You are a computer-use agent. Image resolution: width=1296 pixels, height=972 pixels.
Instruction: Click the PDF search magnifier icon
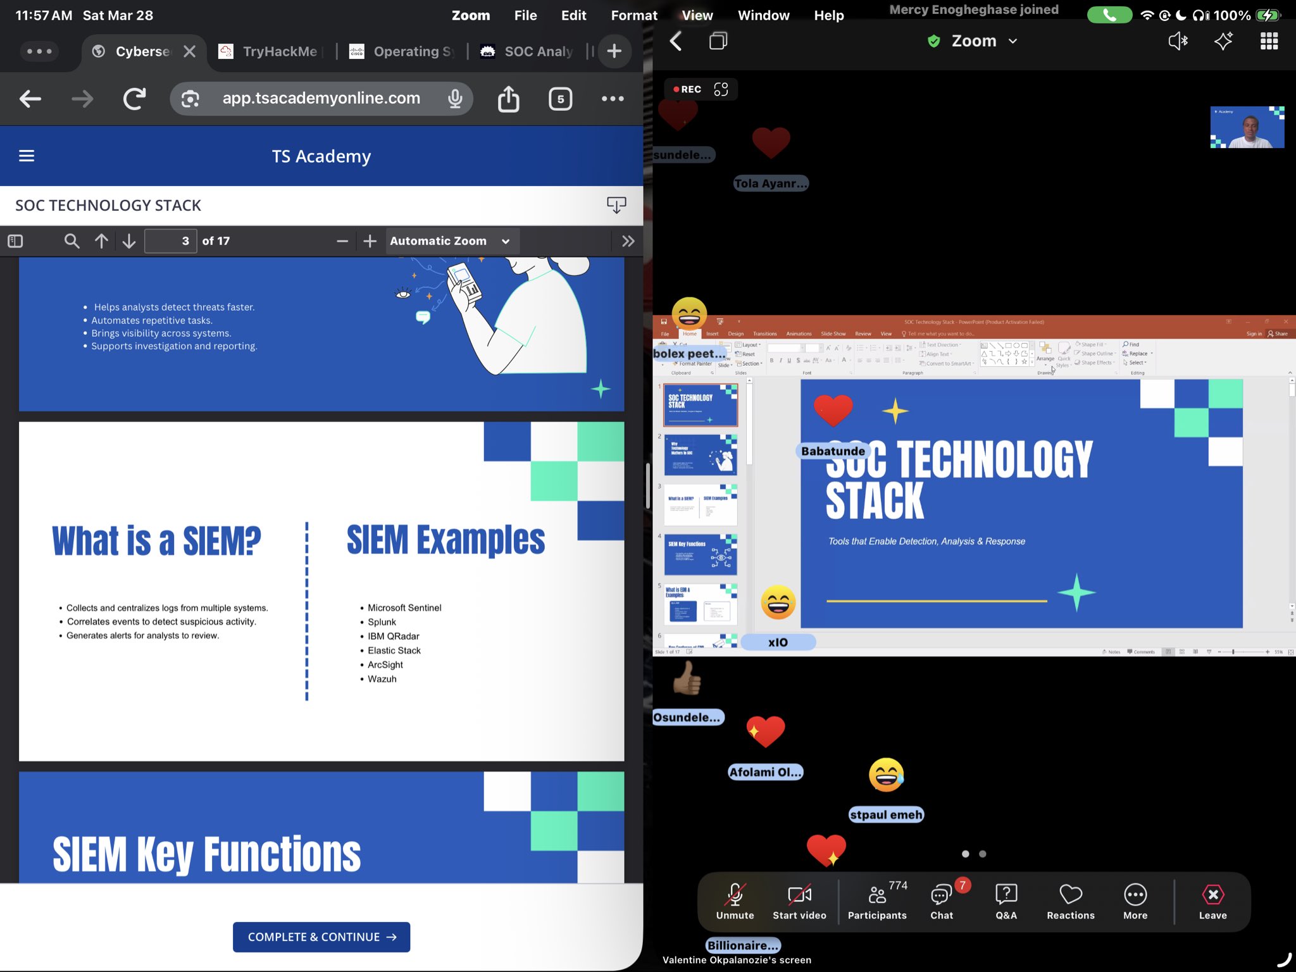tap(72, 241)
